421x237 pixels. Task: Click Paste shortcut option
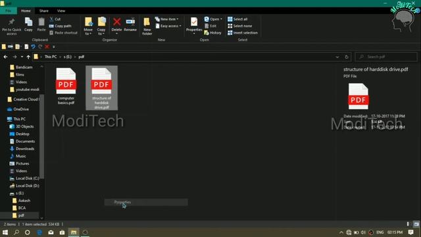pyautogui.click(x=63, y=33)
